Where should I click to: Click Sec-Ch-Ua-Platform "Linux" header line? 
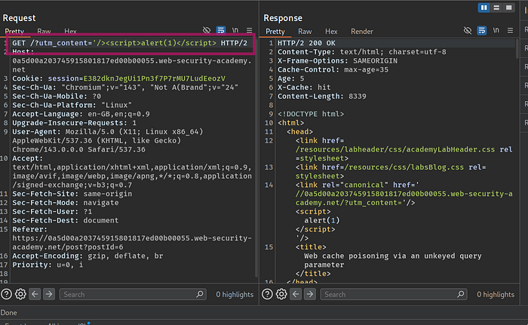(72, 105)
